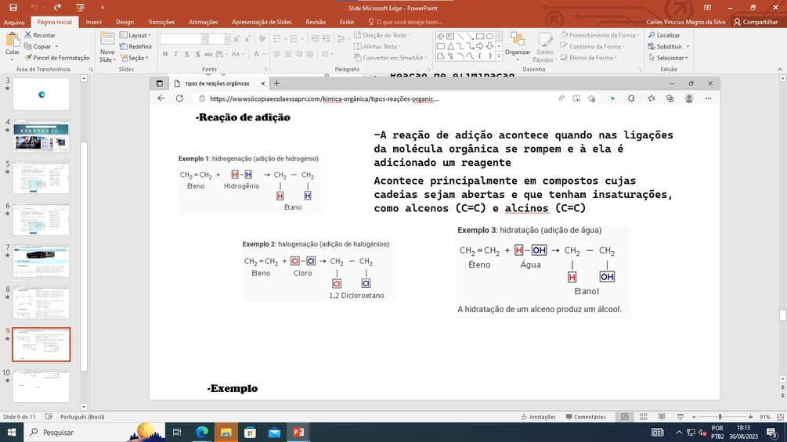Screen dimensions: 787x442
Task: Click the zoom out minus button
Action: coord(694,417)
